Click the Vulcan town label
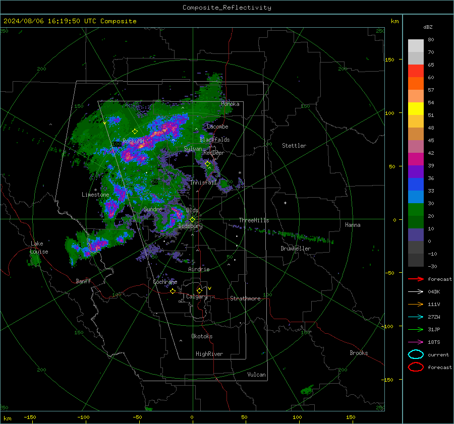The width and height of the screenshot is (454, 424). pyautogui.click(x=256, y=375)
